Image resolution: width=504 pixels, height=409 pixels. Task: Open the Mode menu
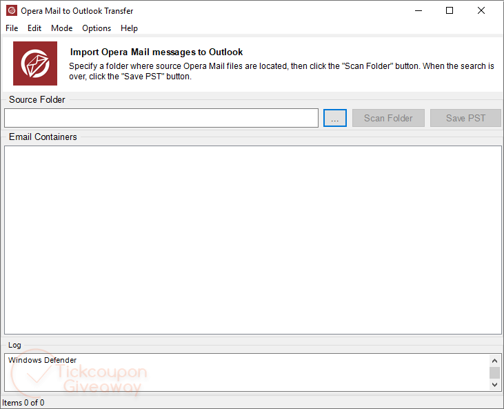pyautogui.click(x=62, y=28)
